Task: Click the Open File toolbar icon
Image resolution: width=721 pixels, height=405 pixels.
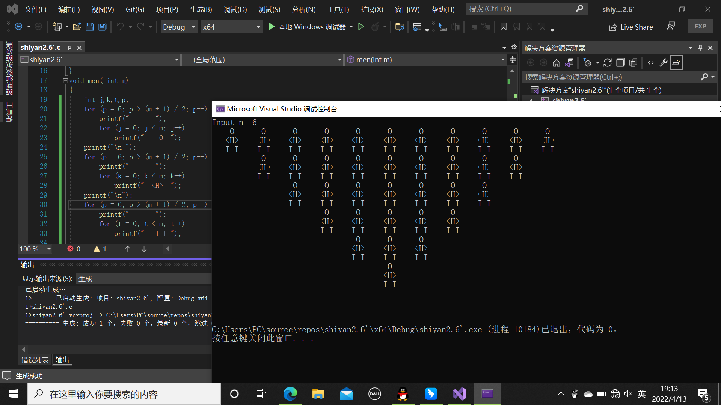Action: (77, 27)
